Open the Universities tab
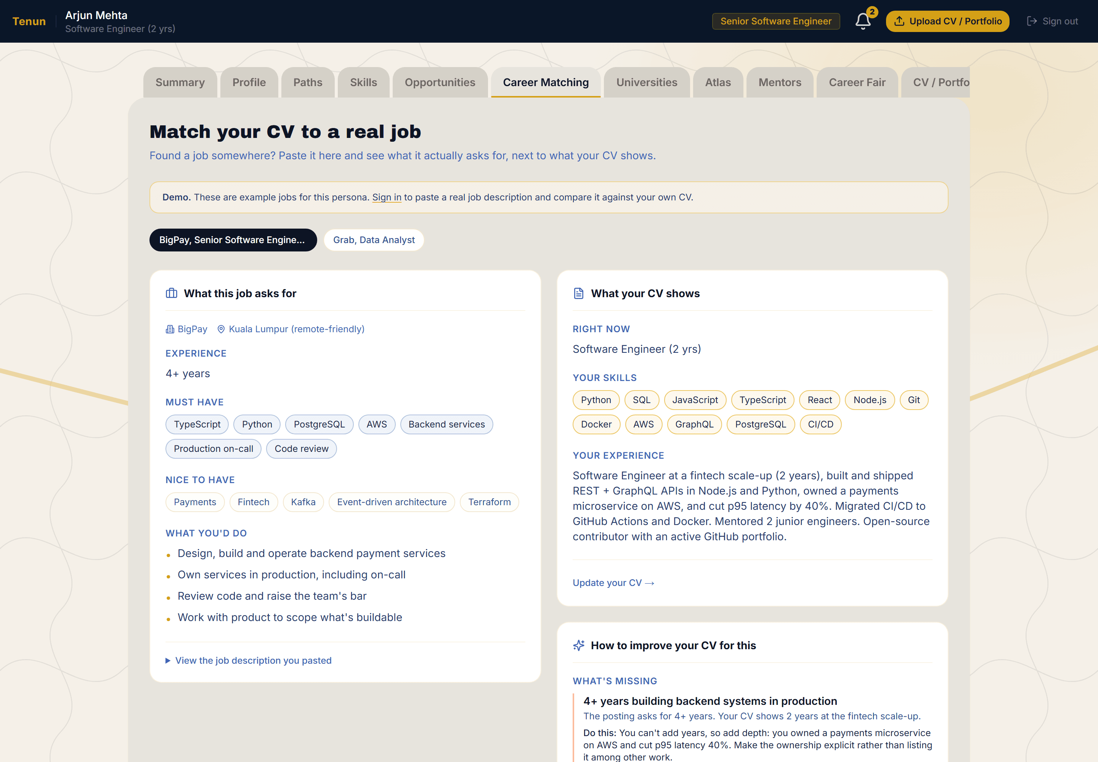The width and height of the screenshot is (1098, 762). point(647,82)
